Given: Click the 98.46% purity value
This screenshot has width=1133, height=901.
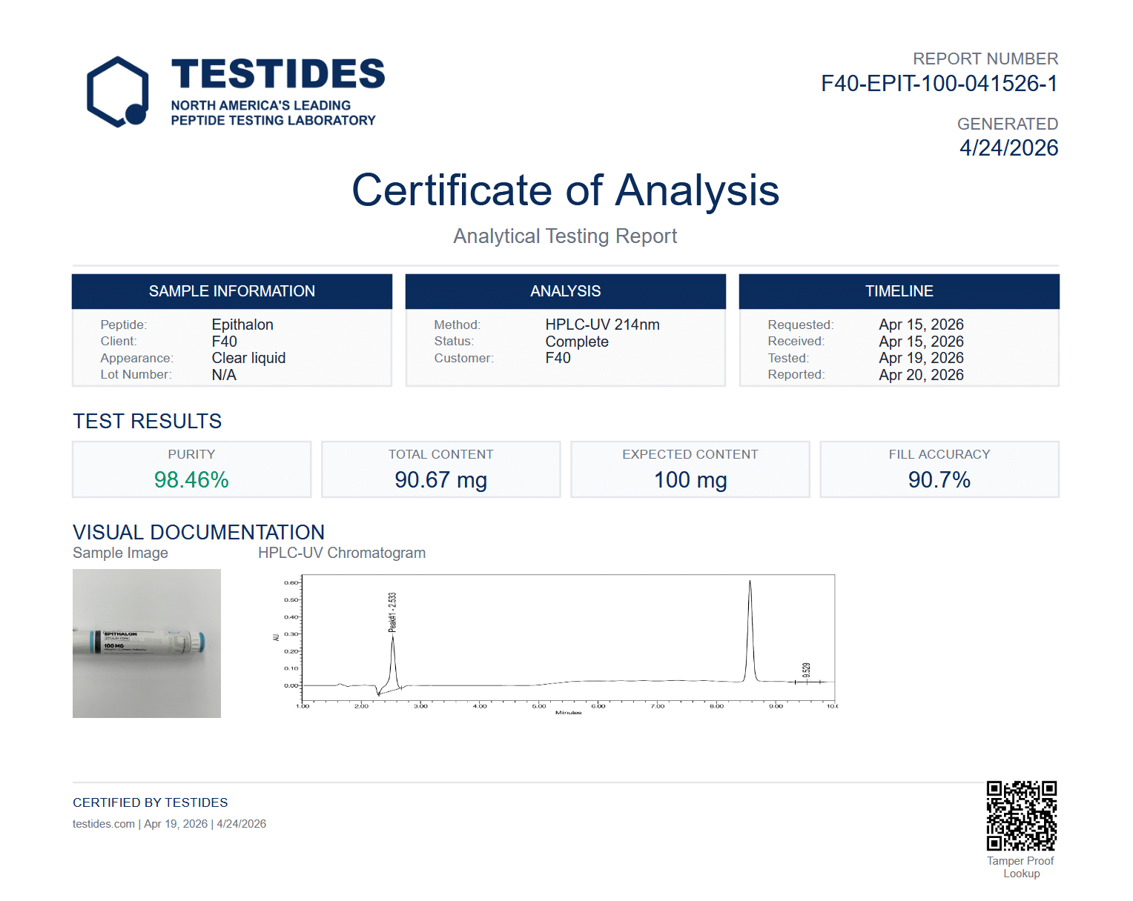Looking at the screenshot, I should 191,480.
